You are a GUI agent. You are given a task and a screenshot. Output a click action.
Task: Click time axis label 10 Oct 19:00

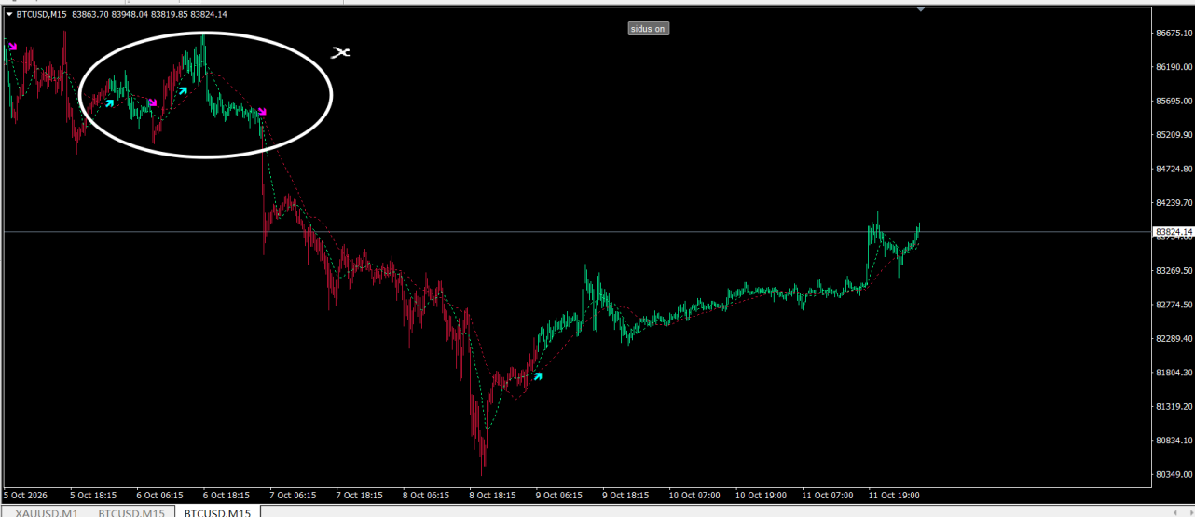point(762,495)
